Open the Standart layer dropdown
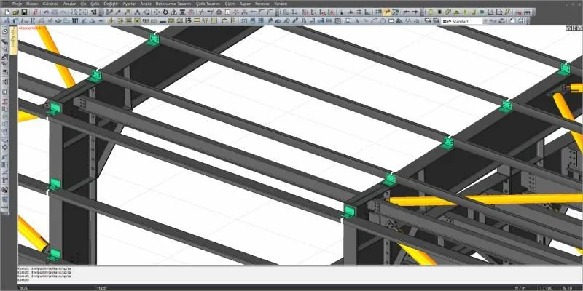 point(462,22)
